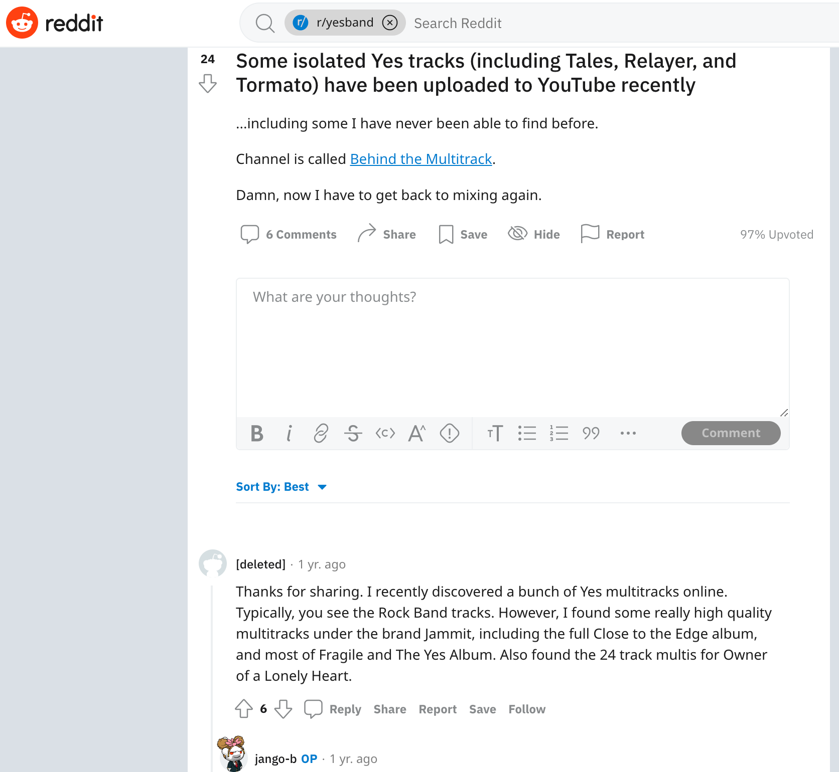Click the What are your thoughts box
839x772 pixels.
pyautogui.click(x=513, y=348)
